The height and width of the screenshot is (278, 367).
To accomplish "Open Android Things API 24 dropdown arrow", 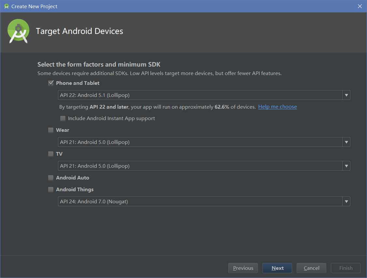I will coord(346,201).
